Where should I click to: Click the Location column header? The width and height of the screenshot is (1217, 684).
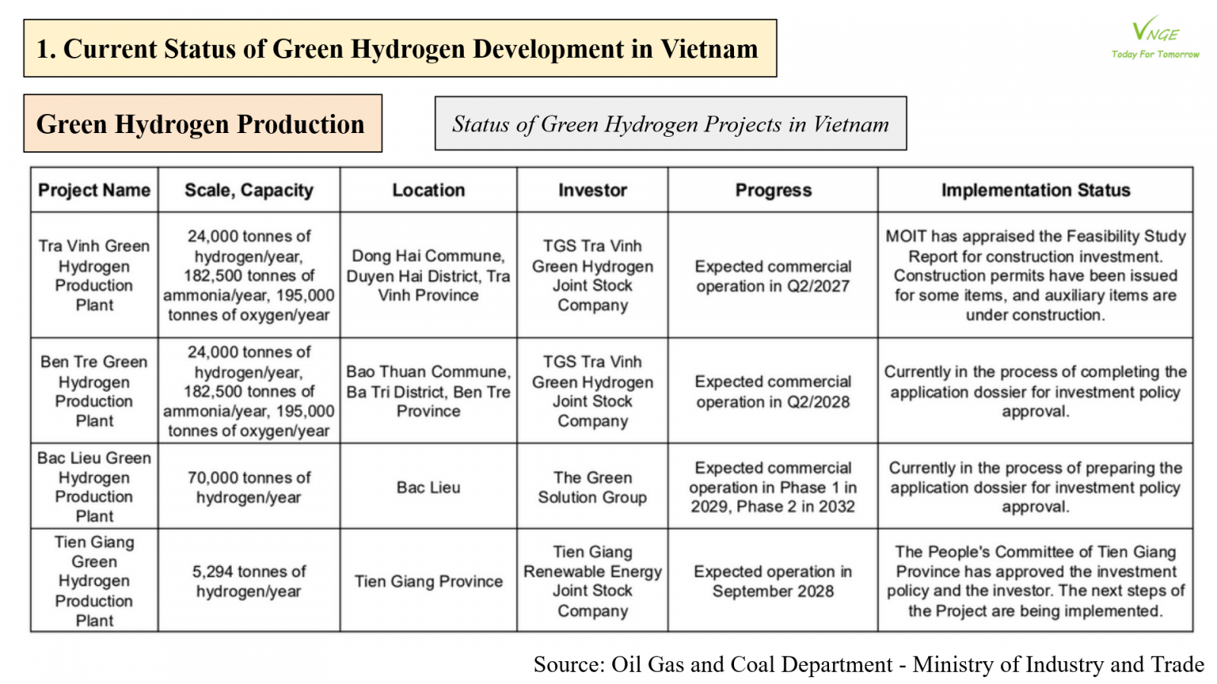tap(428, 190)
